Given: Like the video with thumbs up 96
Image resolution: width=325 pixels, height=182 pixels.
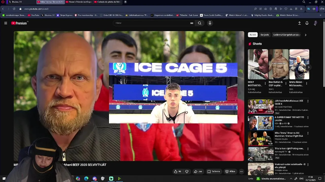Looking at the screenshot, I should pos(177,171).
